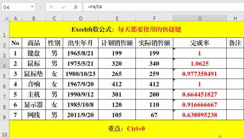Select the actual sales cell '259'
This screenshot has height=138, width=244.
click(154, 74)
